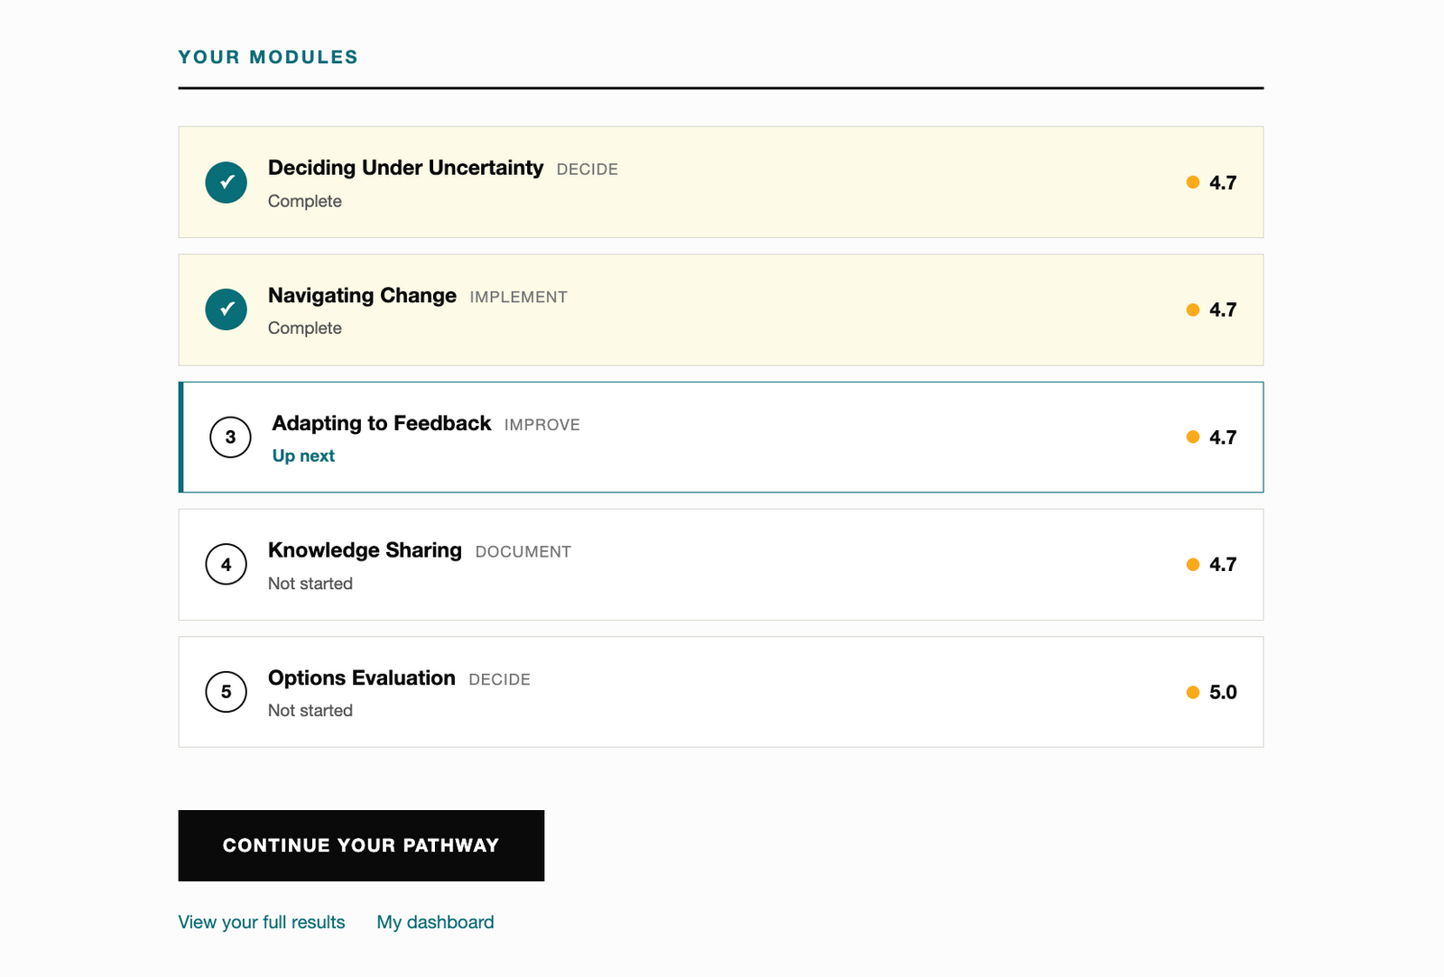Viewport: 1444px width, 977px height.
Task: Click the 4.7 score for Knowledge Sharing
Action: point(1223,565)
